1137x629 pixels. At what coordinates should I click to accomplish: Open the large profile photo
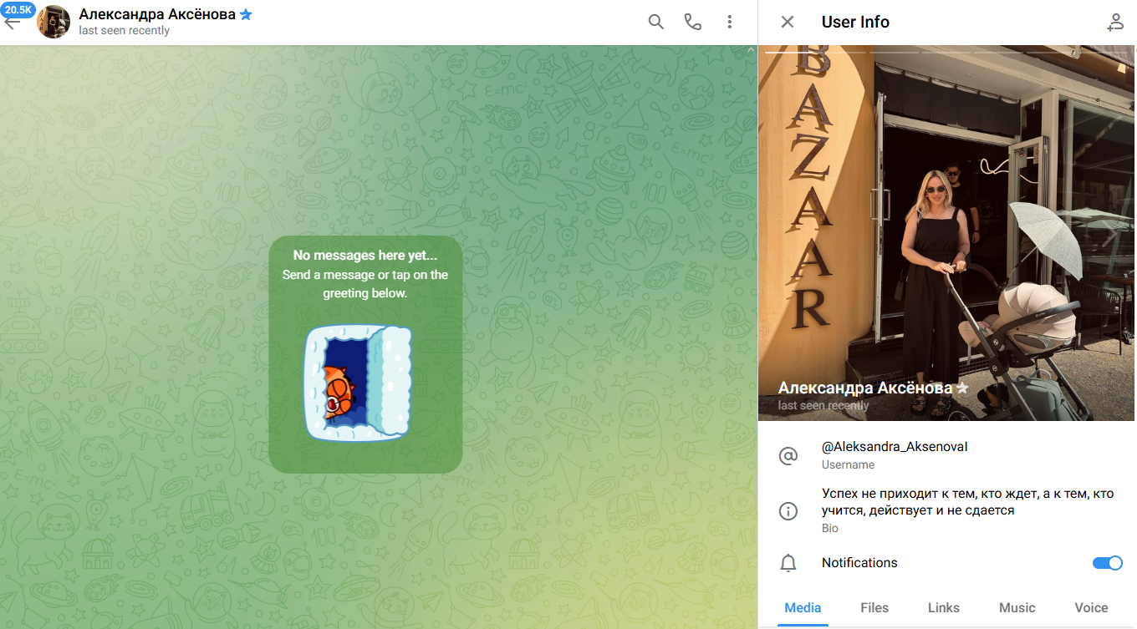tap(946, 226)
